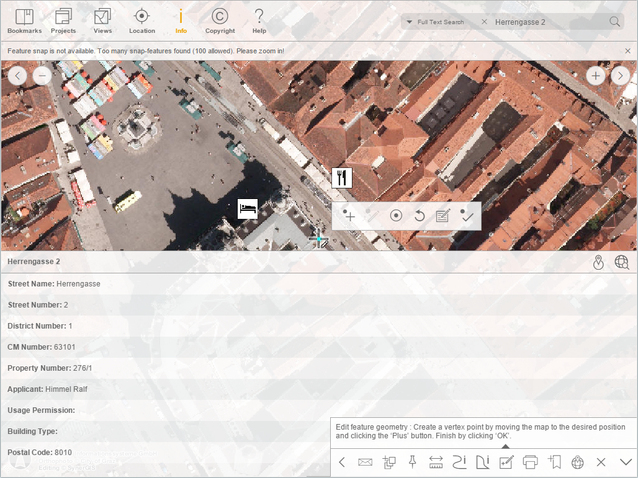The image size is (638, 478).
Task: Switch to the Views panel
Action: 102,19
